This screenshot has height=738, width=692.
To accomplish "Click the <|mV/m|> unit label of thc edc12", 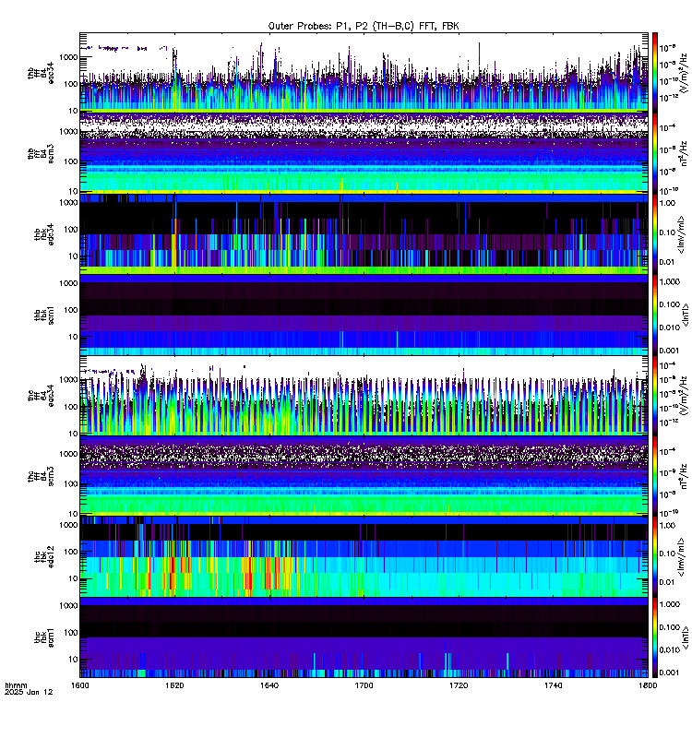I will pos(681,557).
